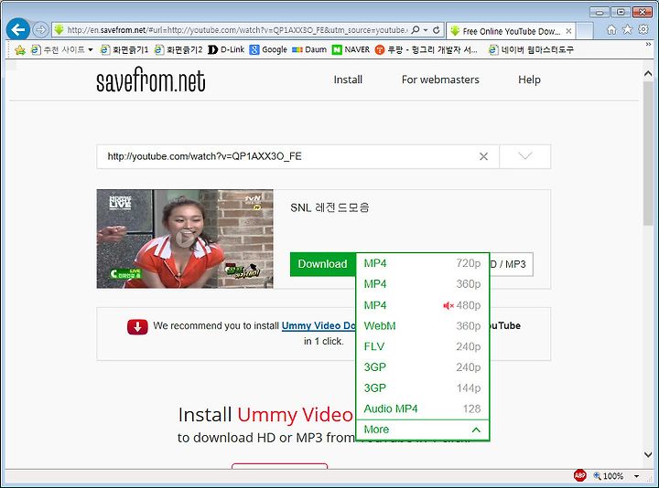
Task: Open the browser Home icon
Action: [611, 29]
